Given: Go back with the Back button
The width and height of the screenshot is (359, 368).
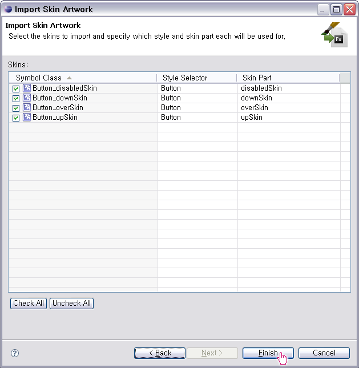Looking at the screenshot, I should 160,353.
